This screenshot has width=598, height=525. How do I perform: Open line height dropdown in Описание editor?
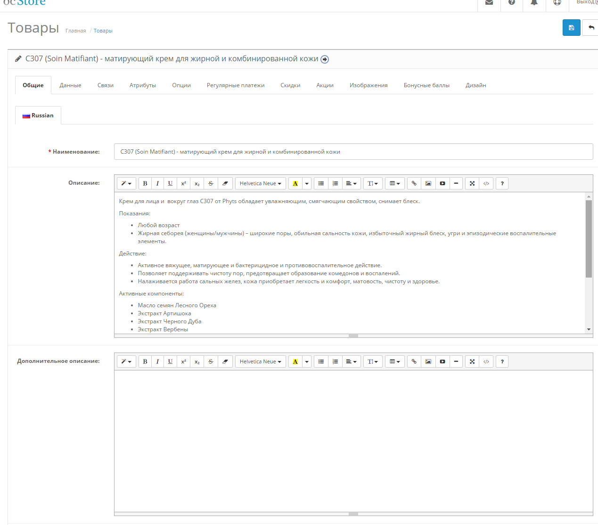point(373,183)
